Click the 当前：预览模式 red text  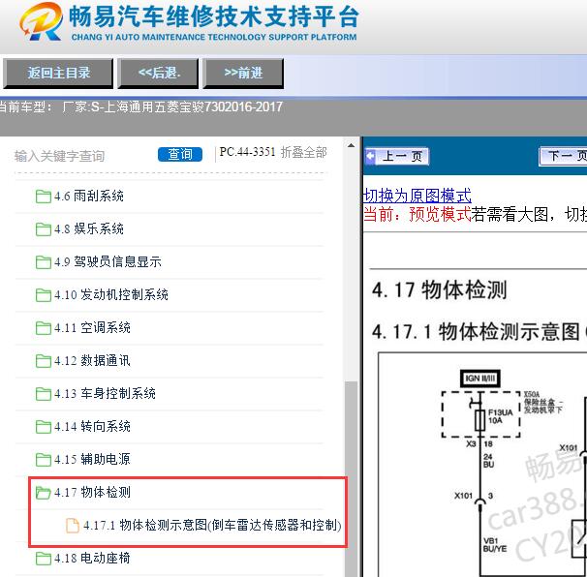(417, 214)
